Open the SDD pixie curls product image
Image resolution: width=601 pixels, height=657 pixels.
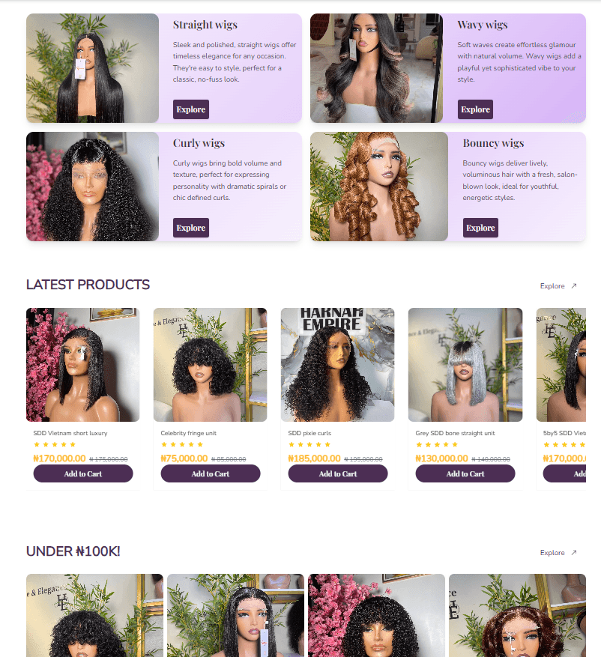[x=337, y=365]
